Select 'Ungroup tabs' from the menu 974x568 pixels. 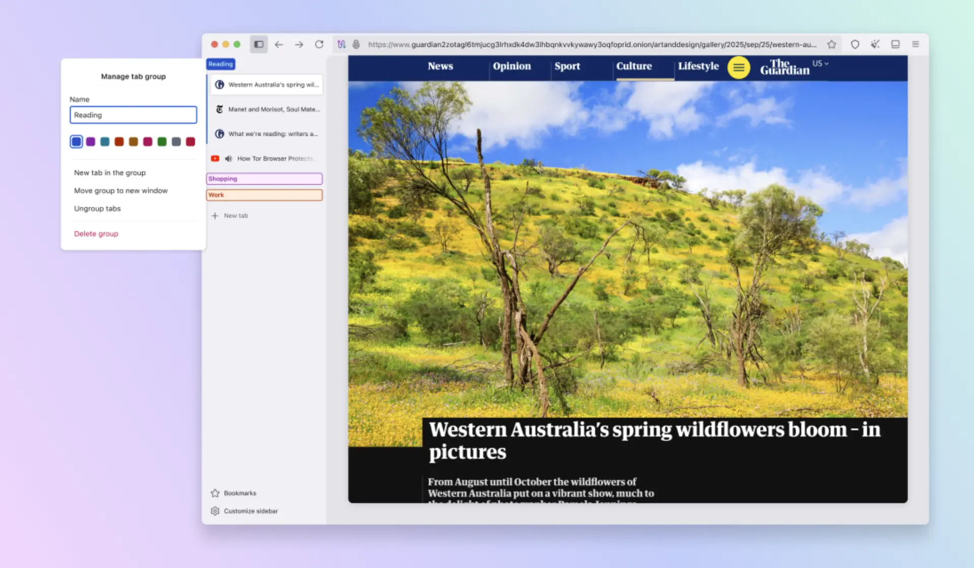[98, 209]
